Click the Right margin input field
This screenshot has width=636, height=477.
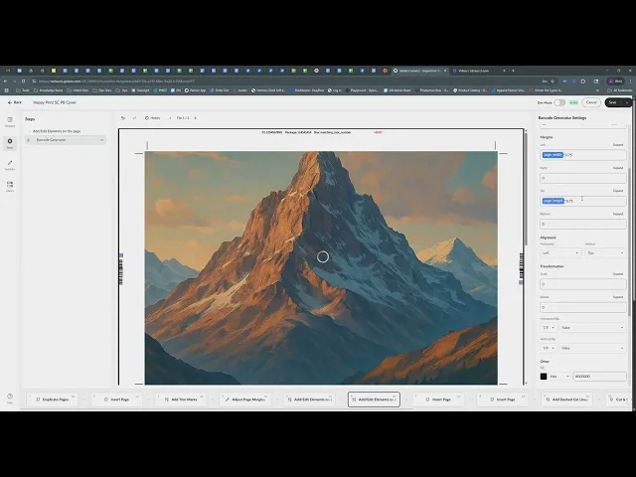583,178
